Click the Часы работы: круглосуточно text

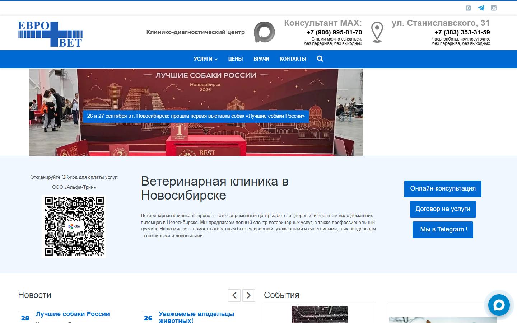point(461,39)
